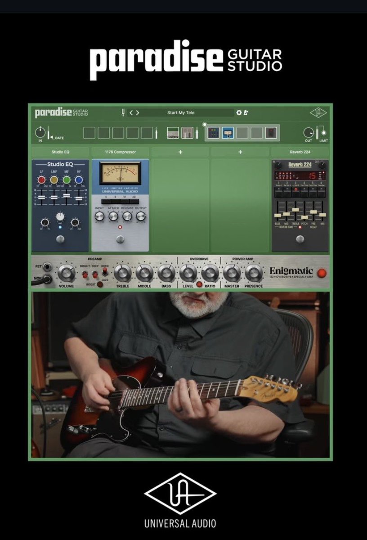Select the fifth empty pre-amp effect slot
Viewport: 367px width, 540px height.
coord(147,133)
